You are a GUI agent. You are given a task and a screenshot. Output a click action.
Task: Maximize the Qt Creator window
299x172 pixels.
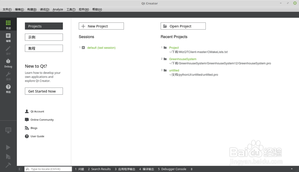tap(288, 3)
